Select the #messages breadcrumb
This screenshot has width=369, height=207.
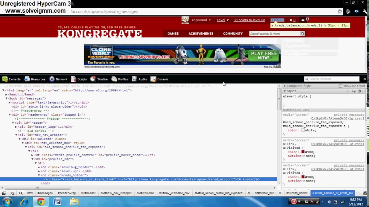coord(45,193)
